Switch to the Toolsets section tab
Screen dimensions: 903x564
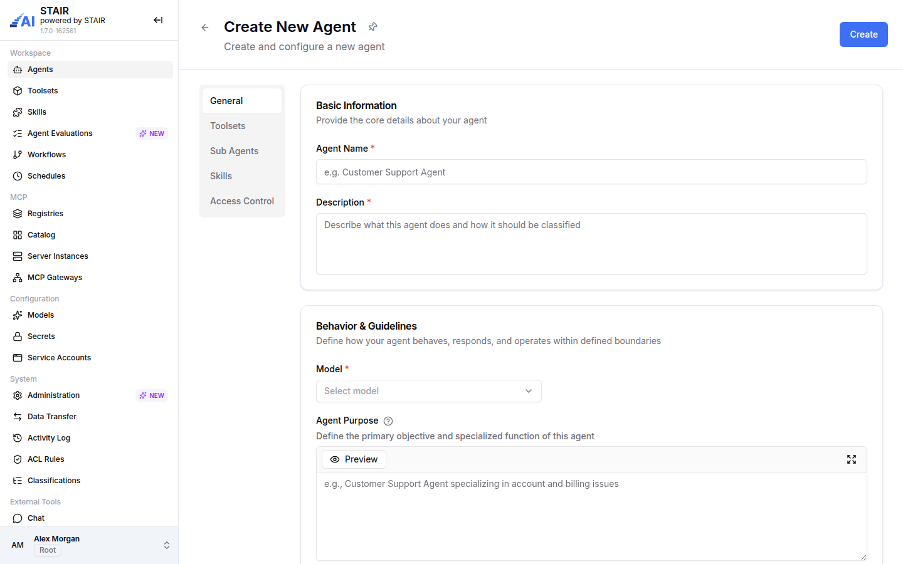coord(242,126)
